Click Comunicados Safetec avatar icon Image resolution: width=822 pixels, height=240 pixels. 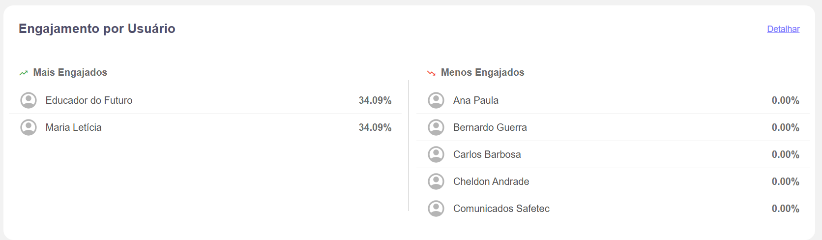(x=436, y=209)
